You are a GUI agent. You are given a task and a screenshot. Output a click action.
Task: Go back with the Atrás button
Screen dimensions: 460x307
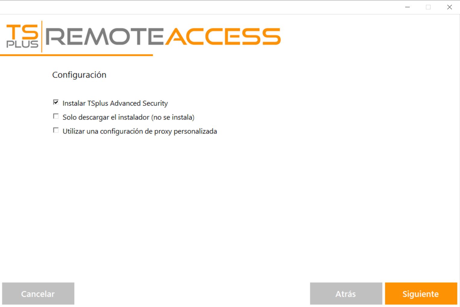pyautogui.click(x=346, y=293)
